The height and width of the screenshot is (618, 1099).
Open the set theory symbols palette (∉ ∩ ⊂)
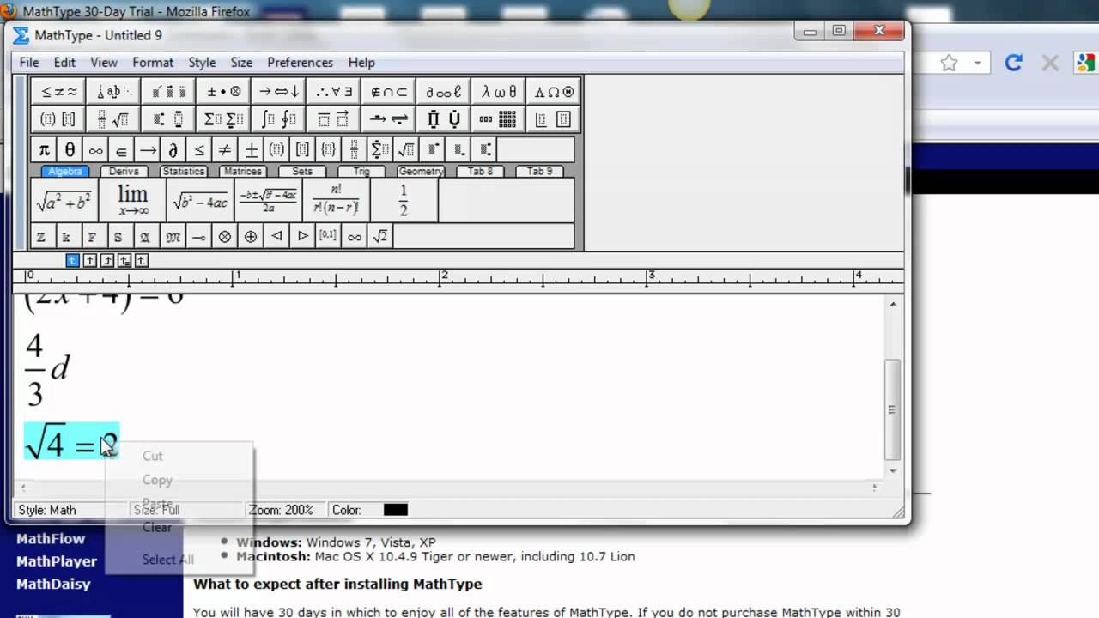tap(389, 92)
